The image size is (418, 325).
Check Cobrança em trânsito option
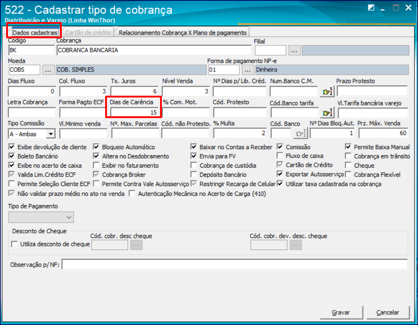[348, 156]
